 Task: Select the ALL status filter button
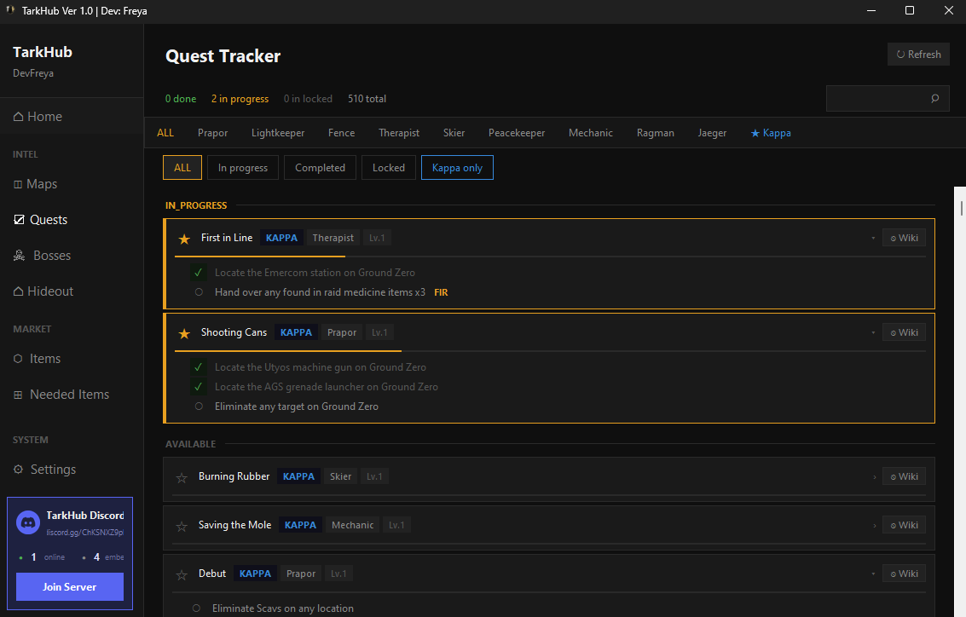[182, 168]
